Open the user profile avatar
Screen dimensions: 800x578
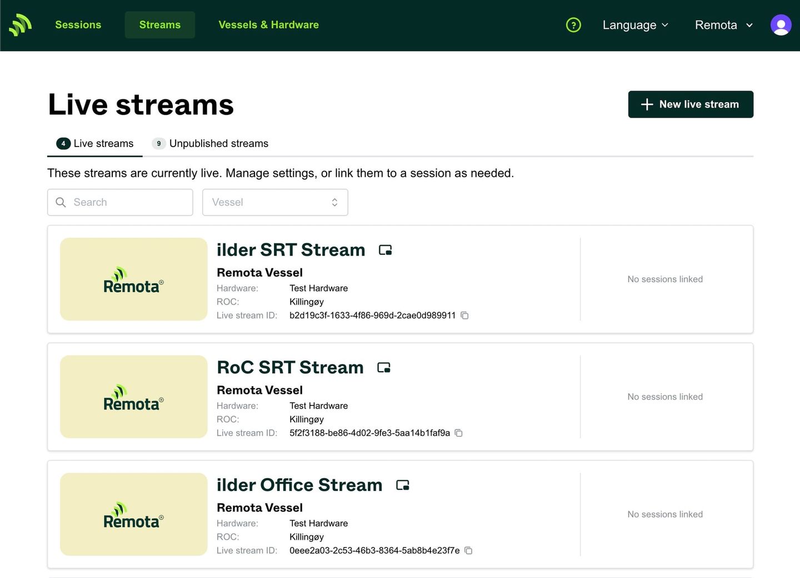(781, 25)
